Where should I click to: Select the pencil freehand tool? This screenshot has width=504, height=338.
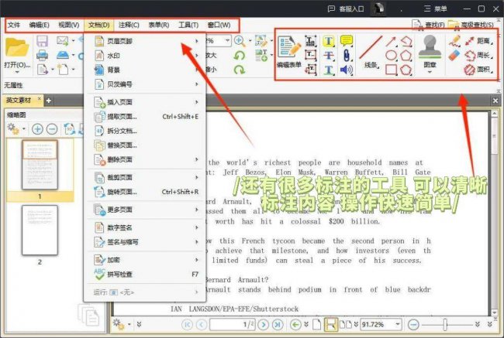(x=455, y=41)
